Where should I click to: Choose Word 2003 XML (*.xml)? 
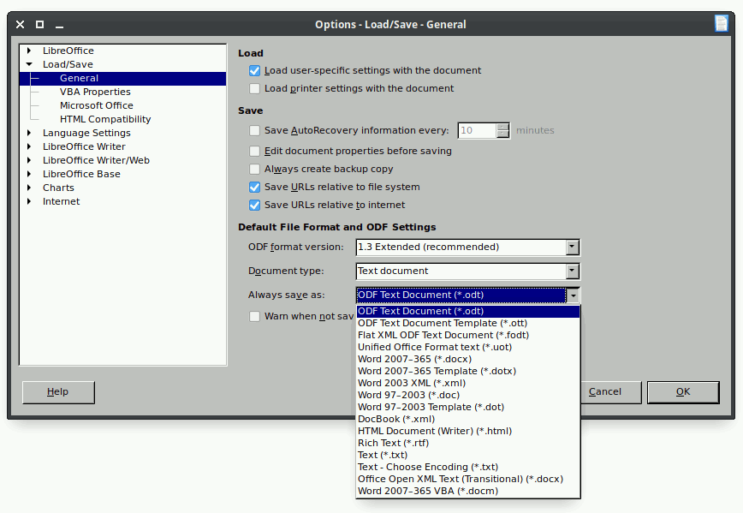pyautogui.click(x=467, y=383)
